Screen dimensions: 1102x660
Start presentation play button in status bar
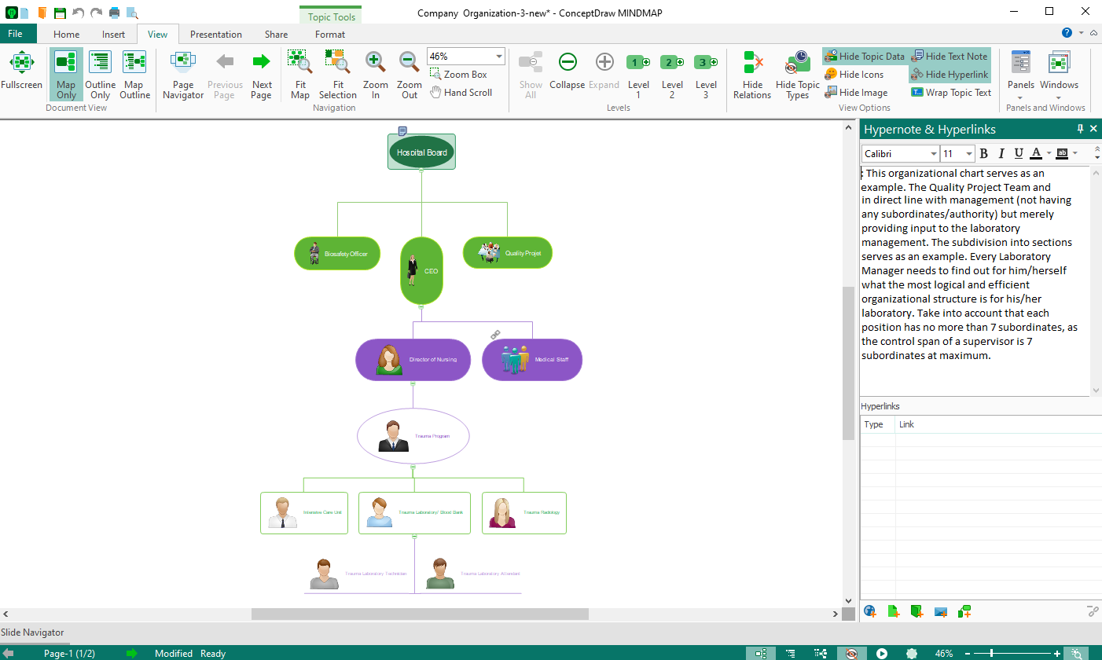point(882,653)
